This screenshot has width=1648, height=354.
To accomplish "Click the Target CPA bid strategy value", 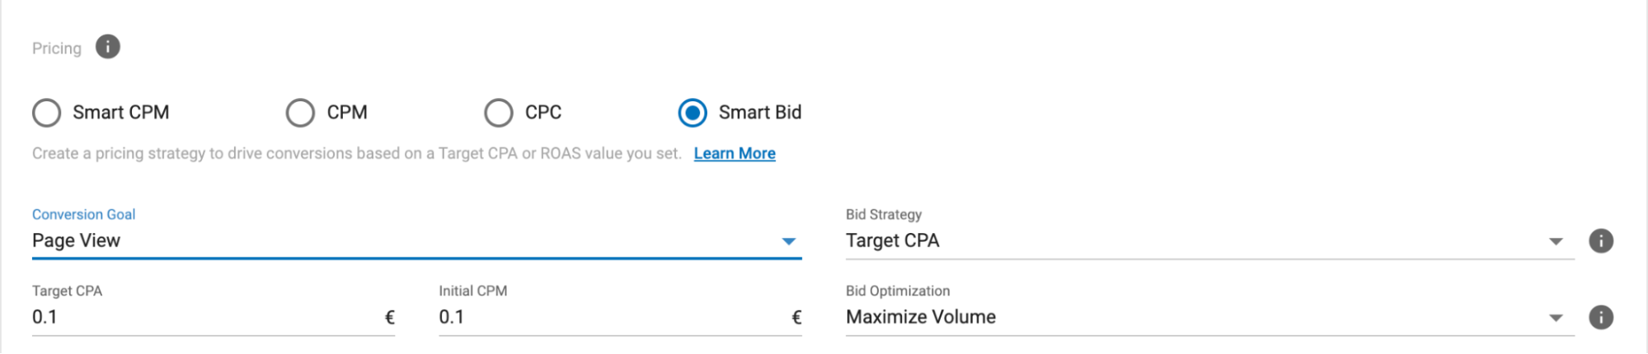I will [x=893, y=240].
